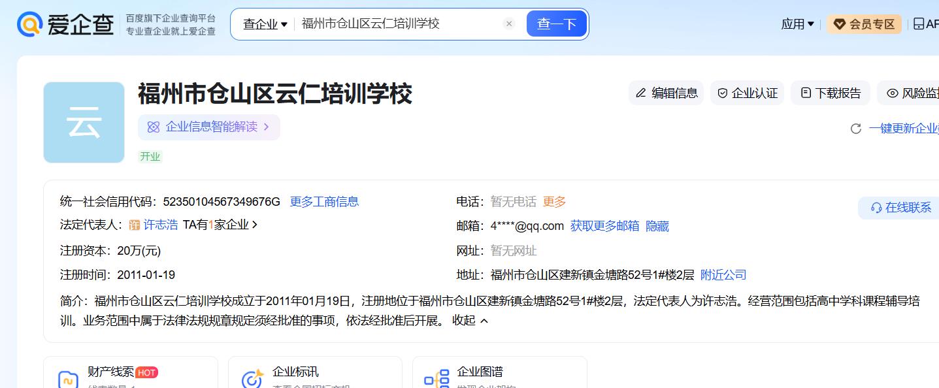The width and height of the screenshot is (939, 388).
Task: Clear the search box with the X icon
Action: click(x=509, y=24)
